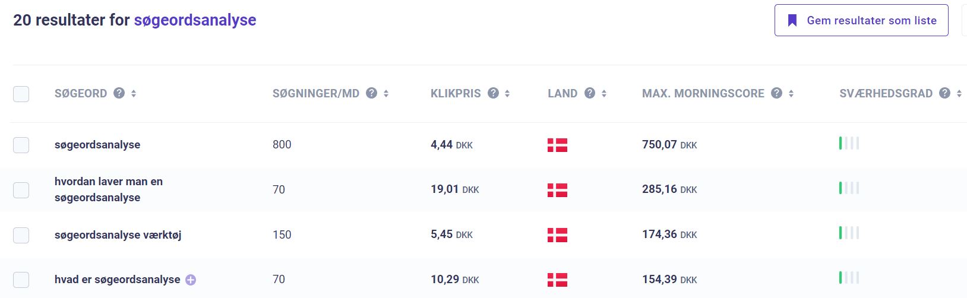967x298 pixels.
Task: Click plus icon beside hvad er søgeordsanalyse
Action: tap(191, 280)
